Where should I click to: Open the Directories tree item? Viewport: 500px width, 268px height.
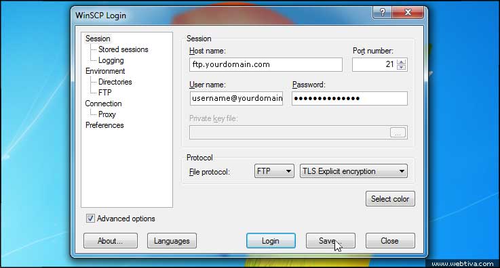coord(115,82)
